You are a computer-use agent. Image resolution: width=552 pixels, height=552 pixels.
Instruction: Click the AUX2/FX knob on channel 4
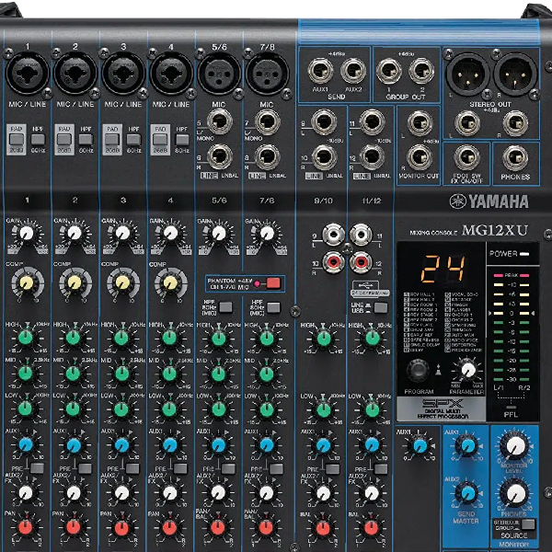[170, 492]
